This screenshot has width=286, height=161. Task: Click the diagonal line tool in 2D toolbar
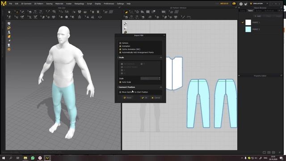(x=183, y=17)
